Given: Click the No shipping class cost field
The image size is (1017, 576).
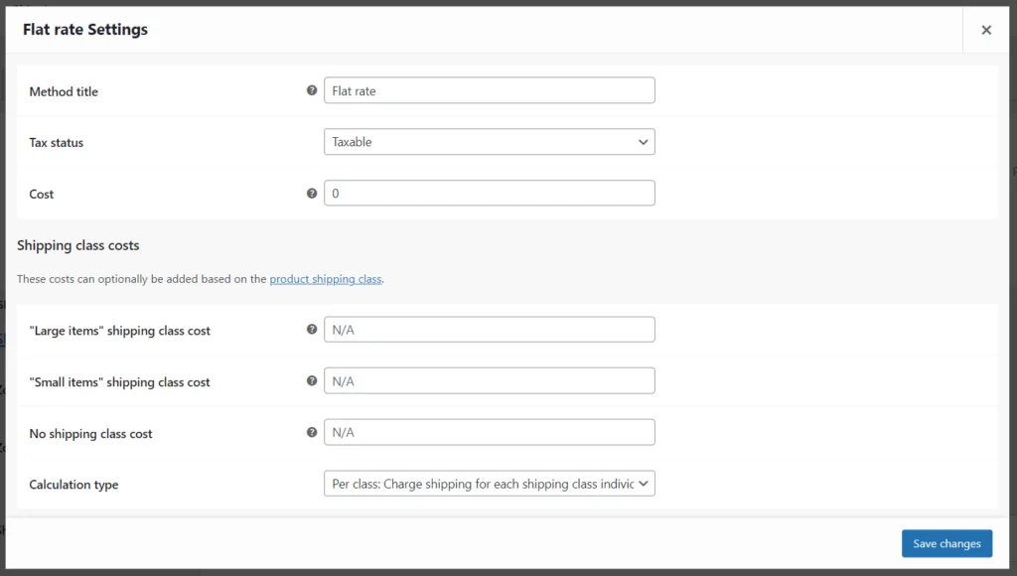Looking at the screenshot, I should 489,432.
